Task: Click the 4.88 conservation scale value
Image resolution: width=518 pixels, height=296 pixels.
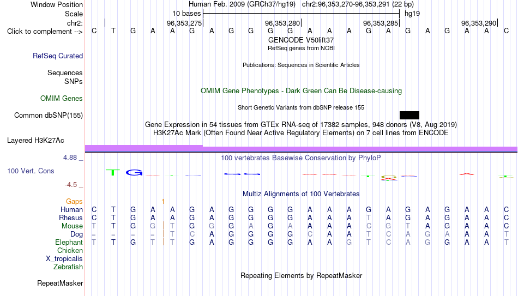Action: coord(70,158)
